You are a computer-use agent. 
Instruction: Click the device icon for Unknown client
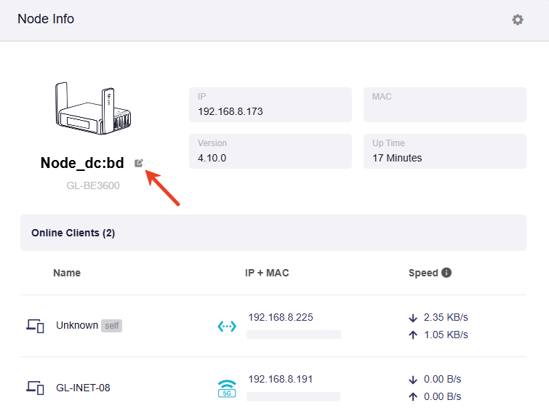[x=35, y=326]
